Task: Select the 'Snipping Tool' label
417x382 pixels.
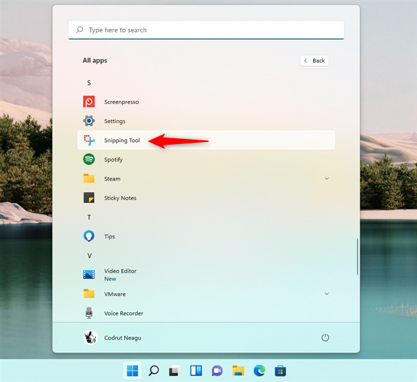Action: [x=122, y=140]
